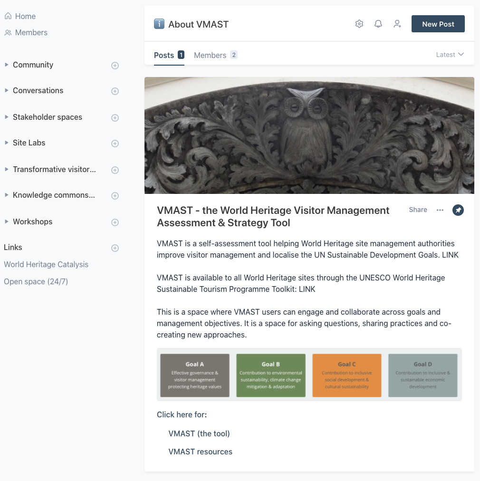Image resolution: width=480 pixels, height=481 pixels.
Task: Expand the Knowledge commons section arrow
Action: (x=7, y=195)
